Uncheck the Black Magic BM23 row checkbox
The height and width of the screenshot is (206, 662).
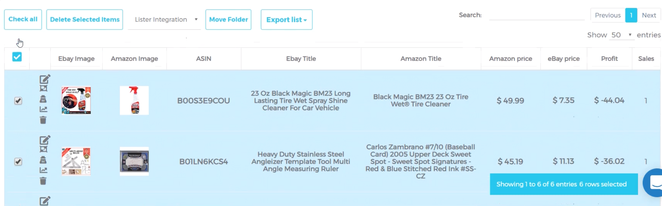pos(18,101)
